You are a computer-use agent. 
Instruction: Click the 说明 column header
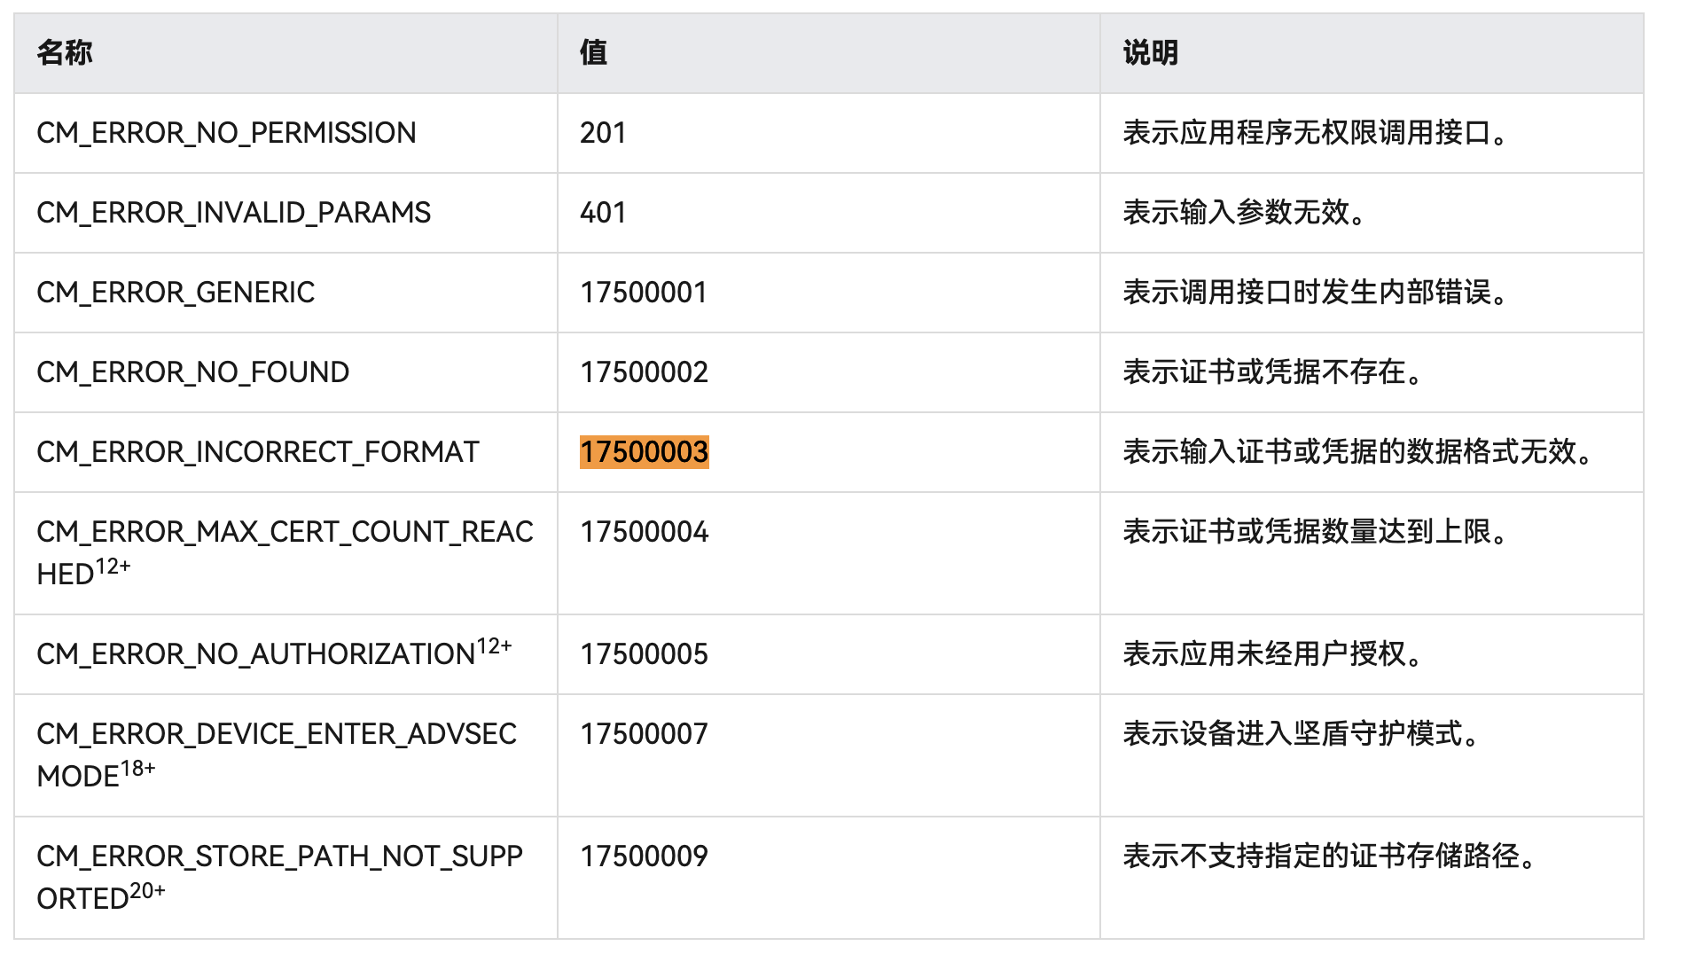(1150, 53)
